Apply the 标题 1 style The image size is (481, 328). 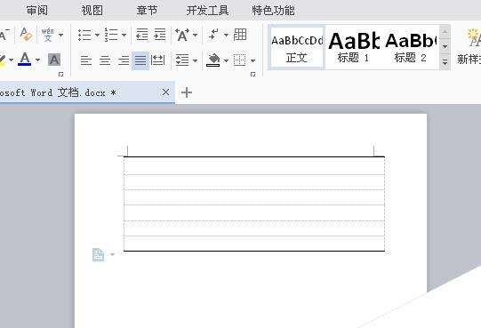353,48
